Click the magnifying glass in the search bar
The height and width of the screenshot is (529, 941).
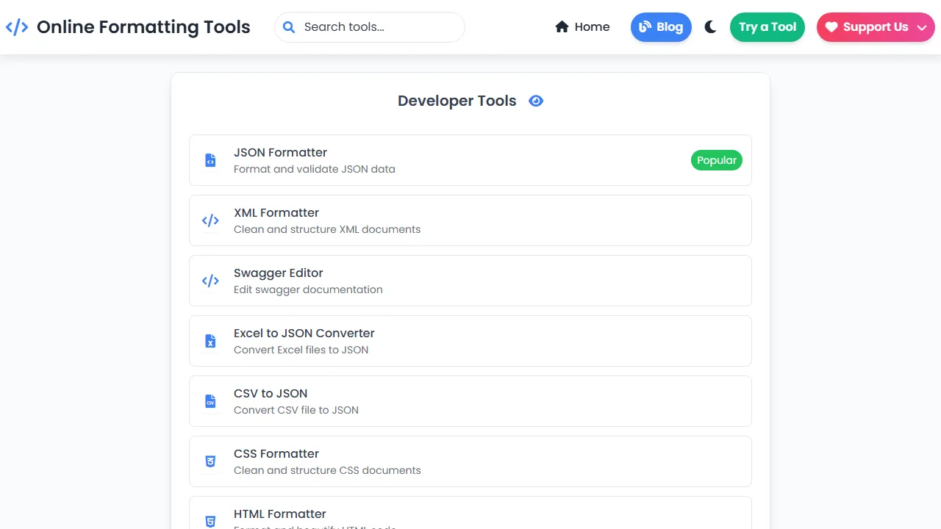coord(289,26)
